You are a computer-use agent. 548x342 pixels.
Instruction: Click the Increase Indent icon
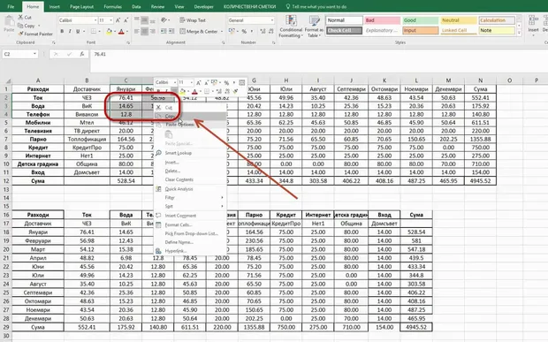[171, 32]
